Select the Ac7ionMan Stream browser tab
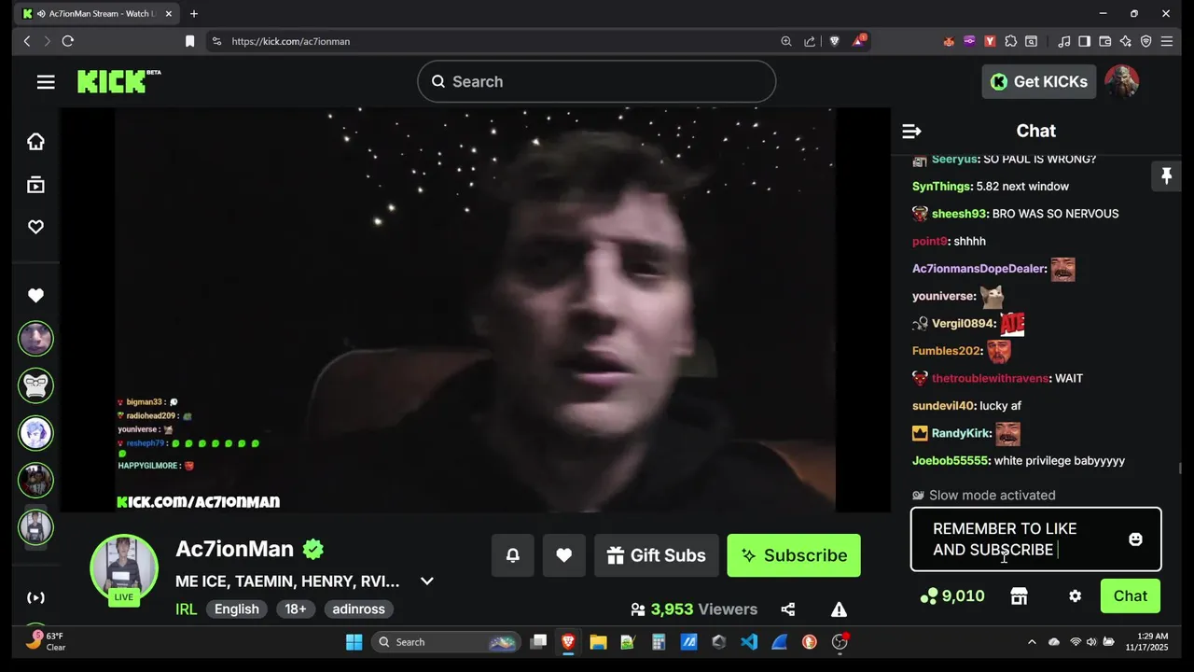 click(x=98, y=14)
